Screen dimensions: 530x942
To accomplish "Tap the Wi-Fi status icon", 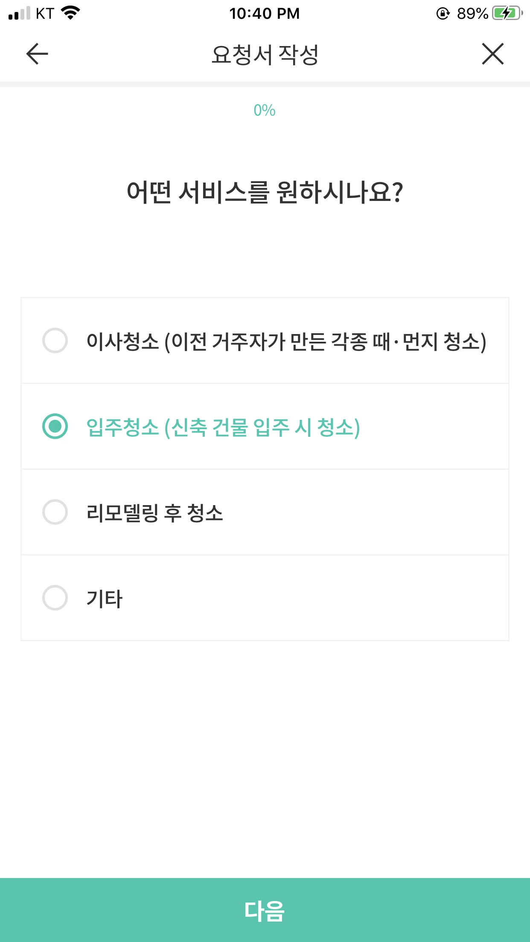I will pos(71,13).
